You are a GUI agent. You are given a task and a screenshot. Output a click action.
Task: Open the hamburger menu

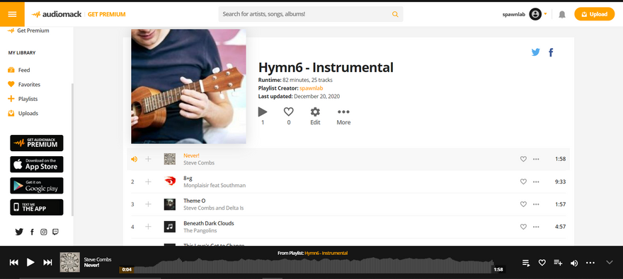[x=12, y=14]
